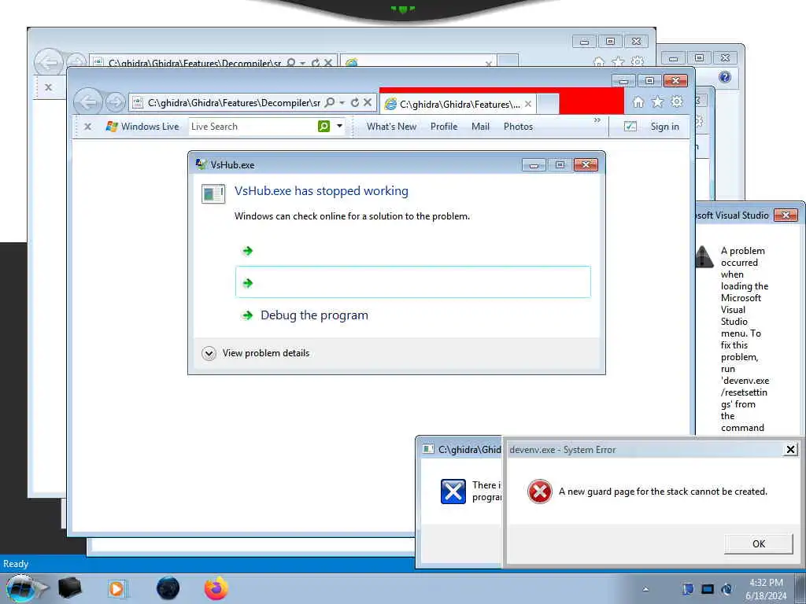Click the Back arrow in front Internet Explorer window
The image size is (806, 604).
pyautogui.click(x=88, y=102)
